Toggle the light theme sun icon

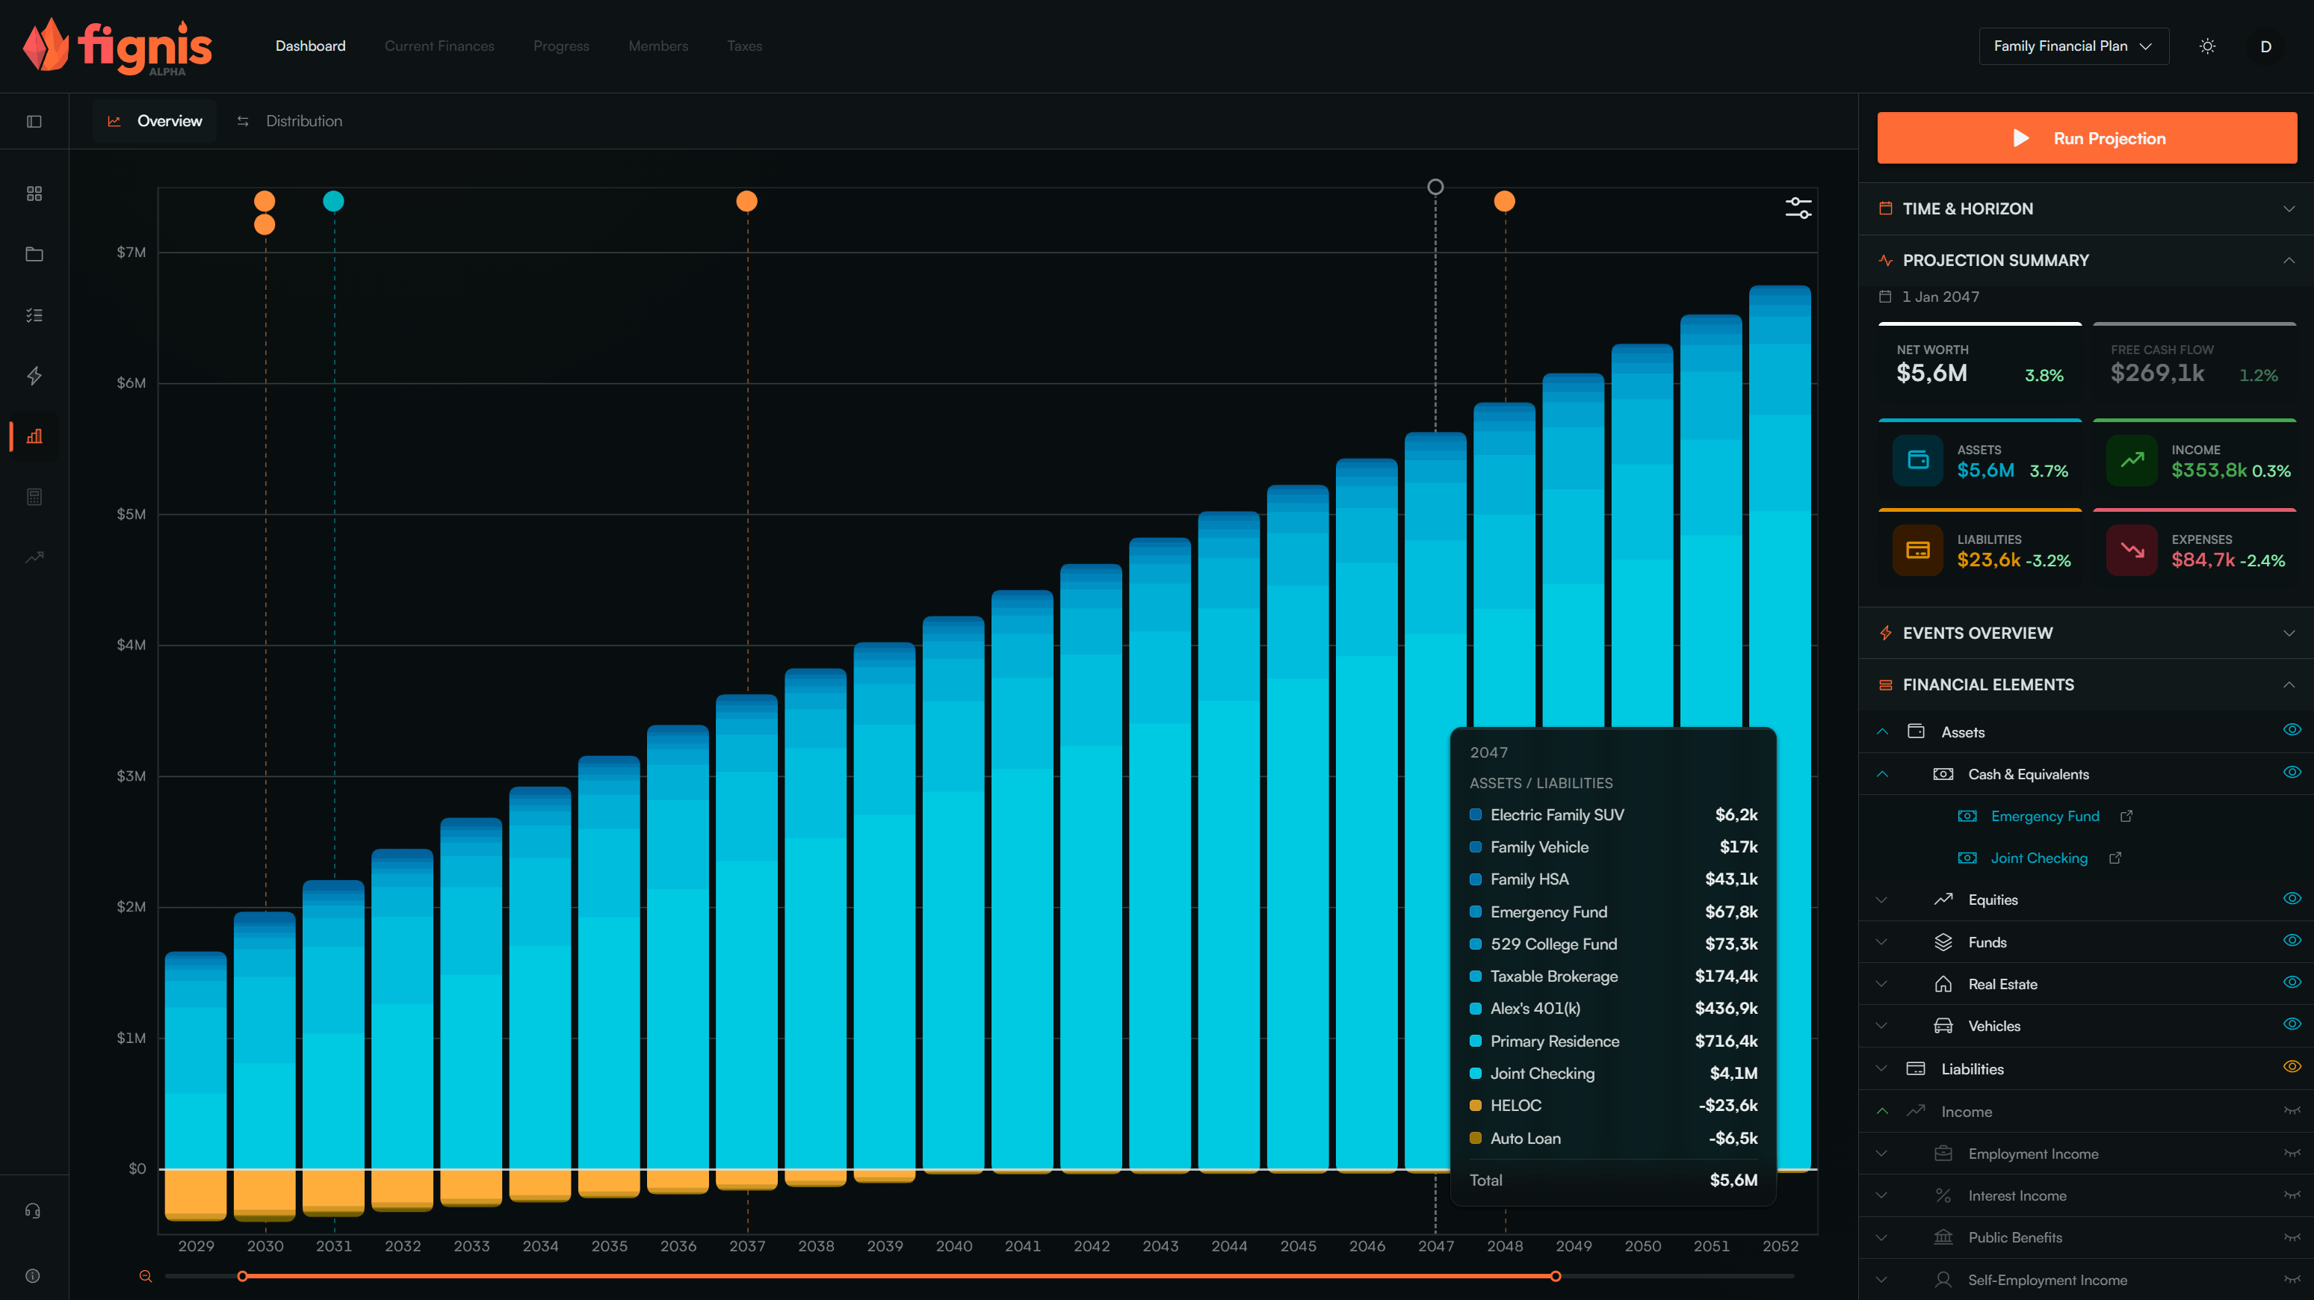[x=2207, y=46]
